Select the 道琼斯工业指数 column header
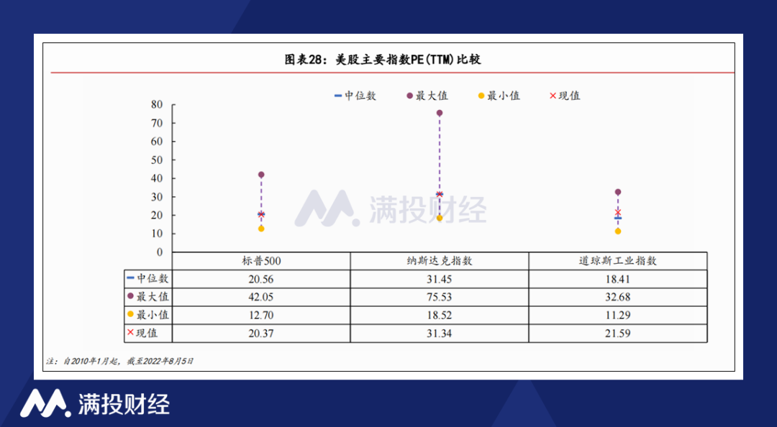Viewport: 777px width, 427px height. tap(617, 261)
